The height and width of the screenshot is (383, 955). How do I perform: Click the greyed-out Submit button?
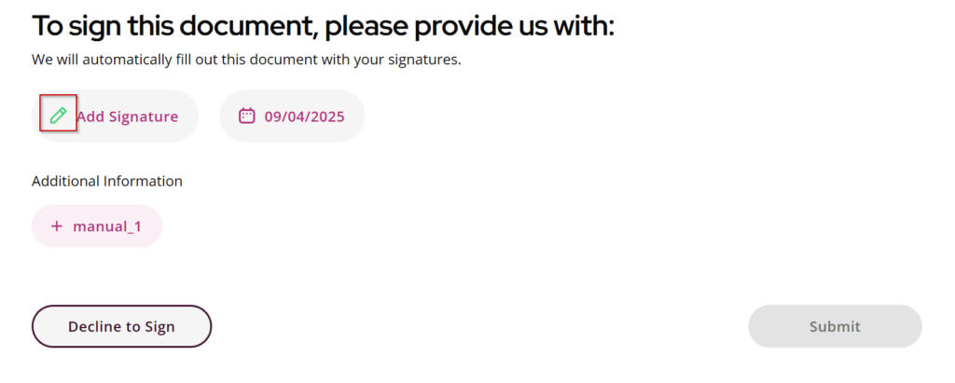[x=835, y=326]
